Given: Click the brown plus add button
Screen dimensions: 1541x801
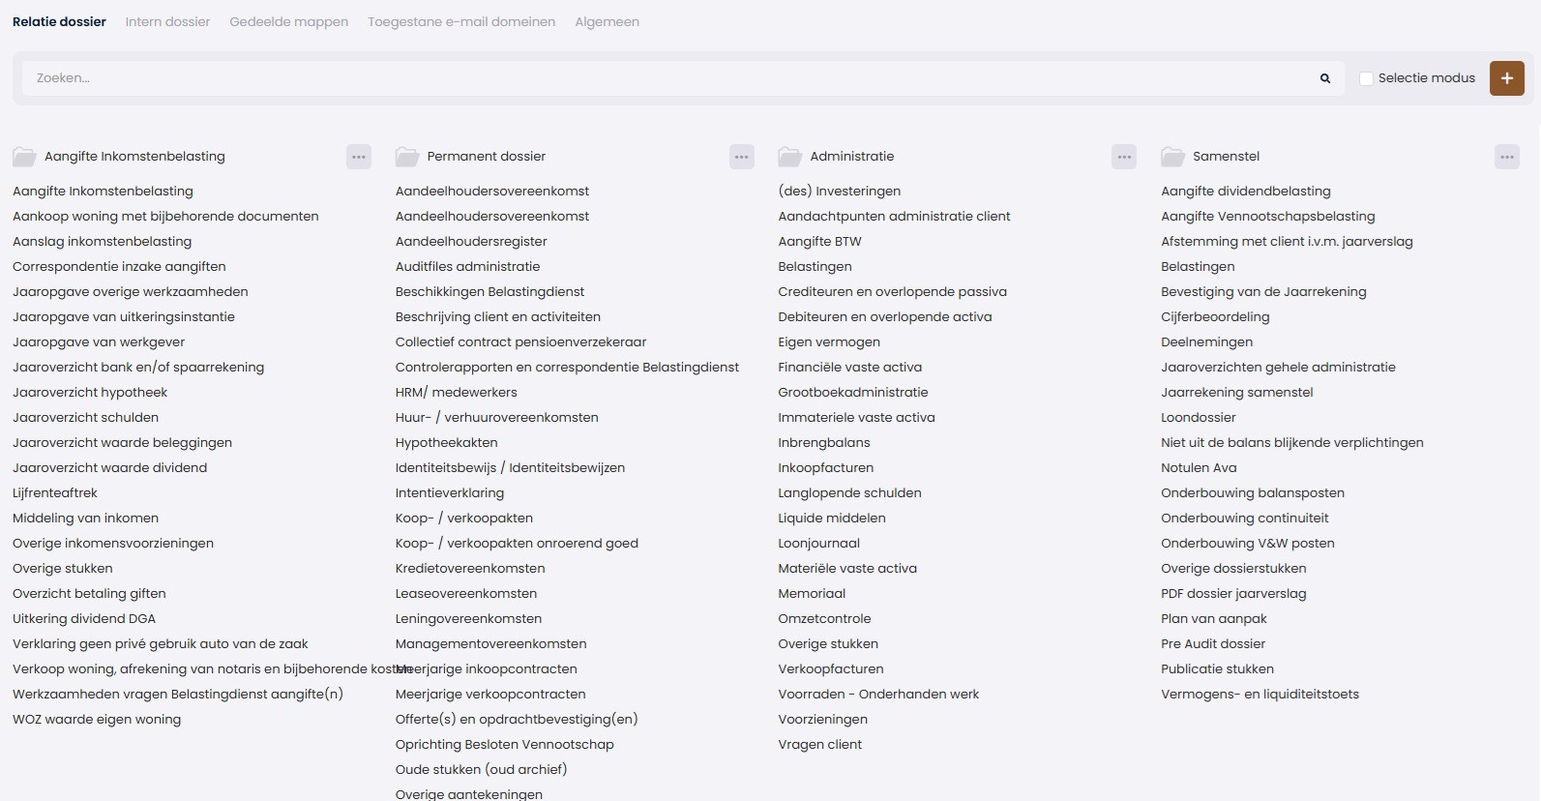Looking at the screenshot, I should click(x=1507, y=78).
